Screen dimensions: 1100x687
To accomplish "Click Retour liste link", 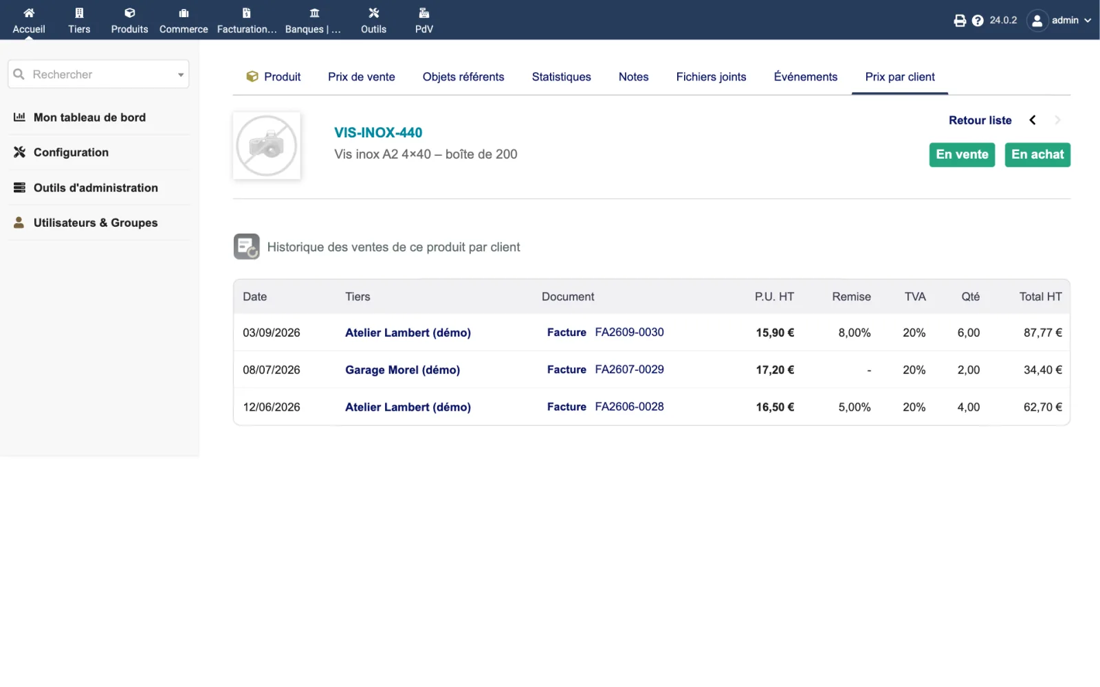I will [980, 120].
